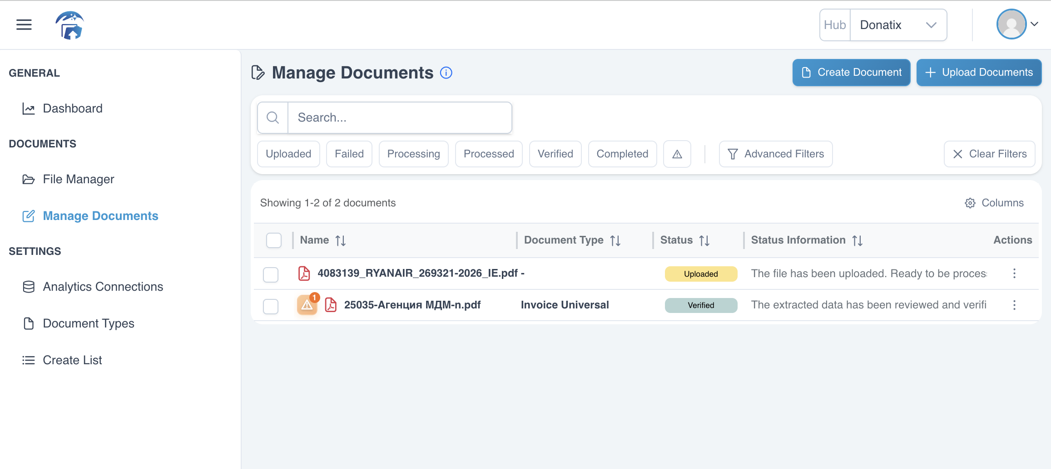
Task: Click the search magnifier icon
Action: coord(273,117)
